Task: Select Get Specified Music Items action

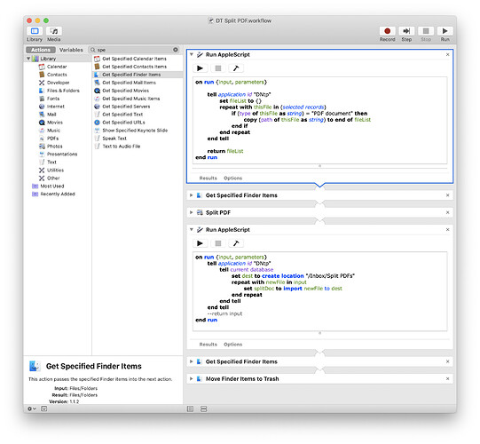Action: pos(131,99)
